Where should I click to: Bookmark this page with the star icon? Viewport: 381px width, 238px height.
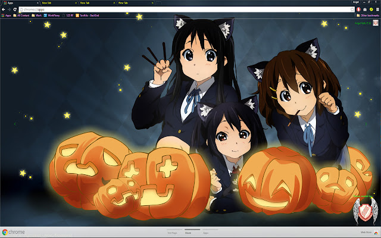point(352,10)
